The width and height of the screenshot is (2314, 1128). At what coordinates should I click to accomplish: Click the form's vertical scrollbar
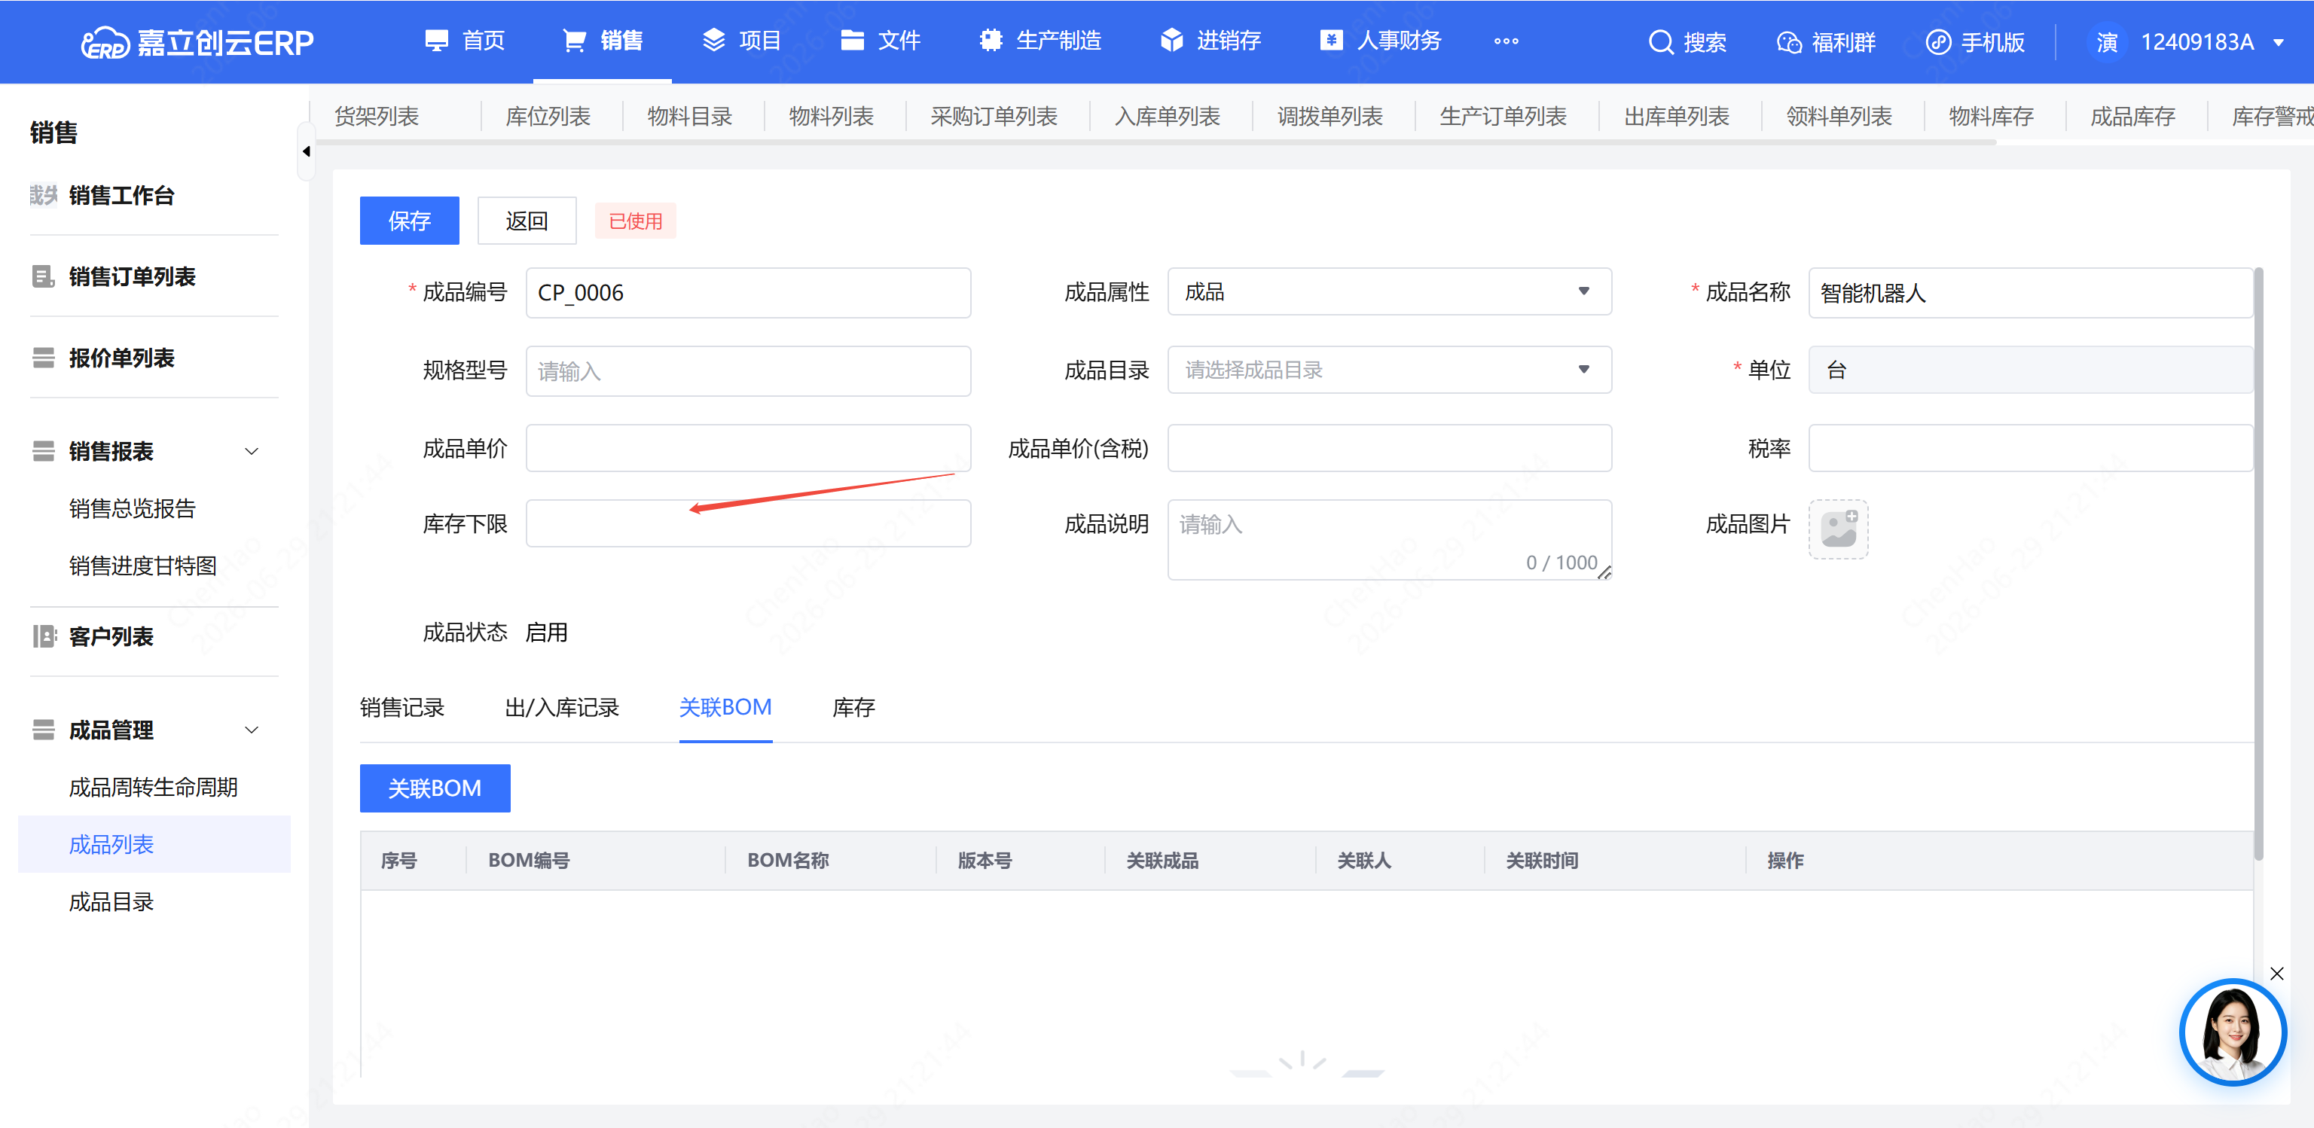tap(2258, 563)
